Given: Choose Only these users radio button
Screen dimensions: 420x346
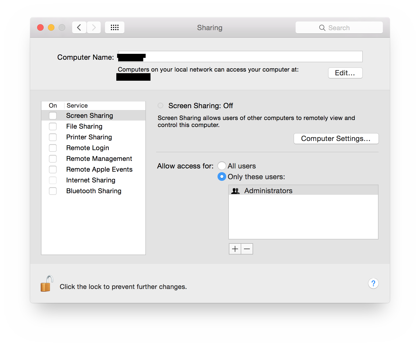Looking at the screenshot, I should click(222, 176).
